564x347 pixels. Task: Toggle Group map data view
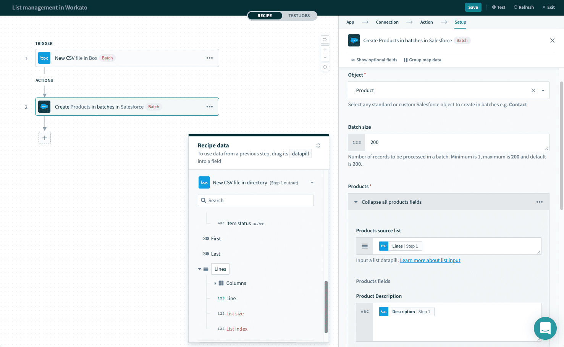tap(422, 60)
